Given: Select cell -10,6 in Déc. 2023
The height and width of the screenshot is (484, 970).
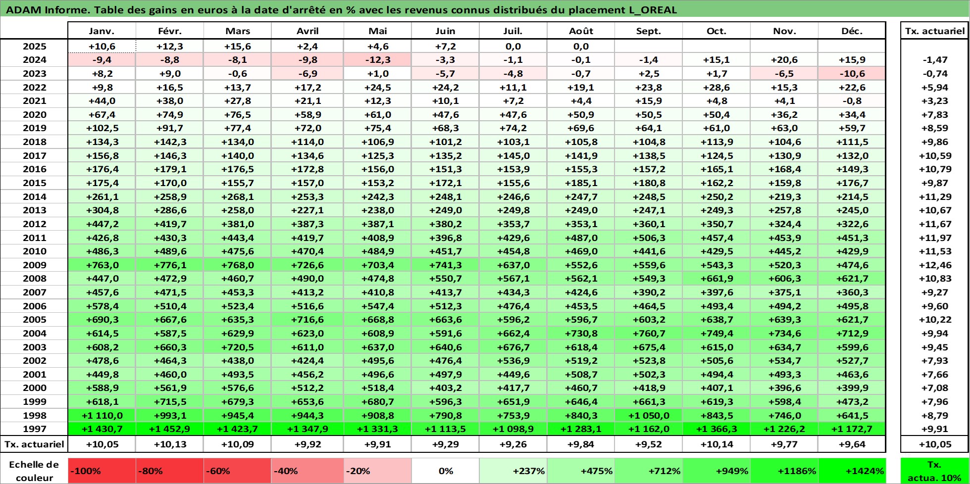Looking at the screenshot, I should 852,74.
